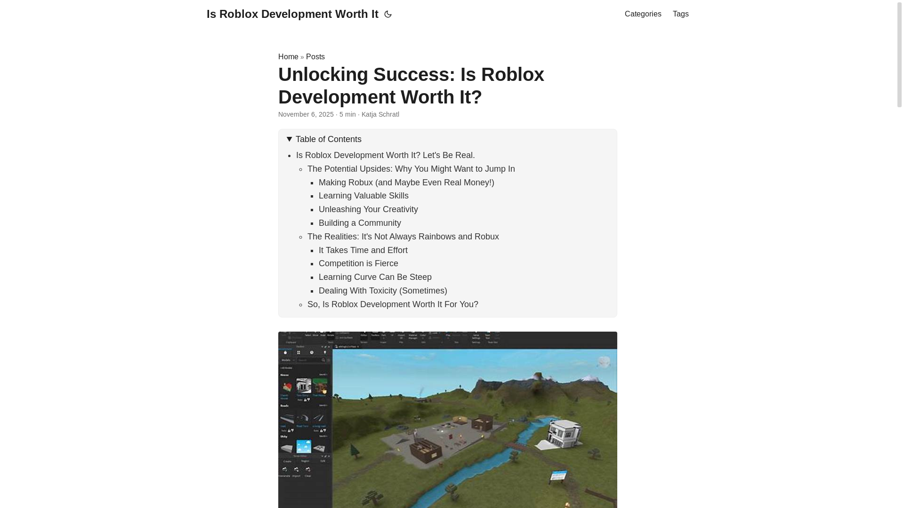Jump to 'It Takes Time and Effort'

[x=363, y=250]
